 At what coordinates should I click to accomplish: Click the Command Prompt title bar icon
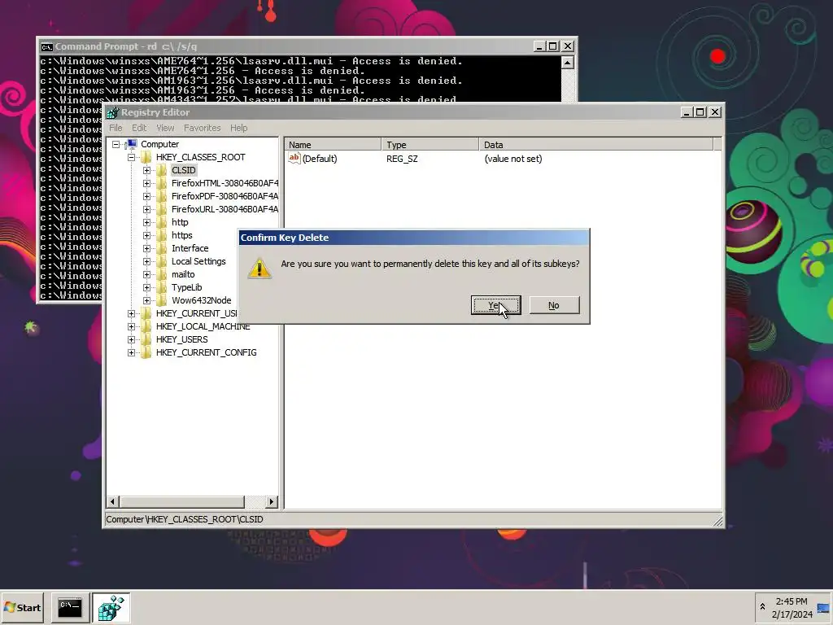46,46
